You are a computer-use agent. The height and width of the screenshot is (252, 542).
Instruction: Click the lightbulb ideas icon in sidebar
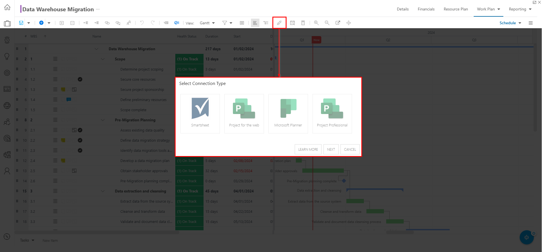pyautogui.click(x=7, y=56)
